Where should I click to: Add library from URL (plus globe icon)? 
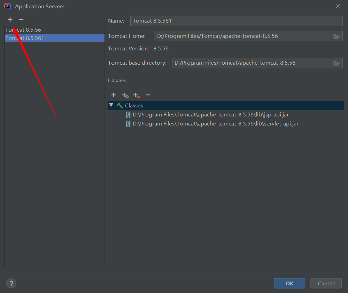[125, 95]
